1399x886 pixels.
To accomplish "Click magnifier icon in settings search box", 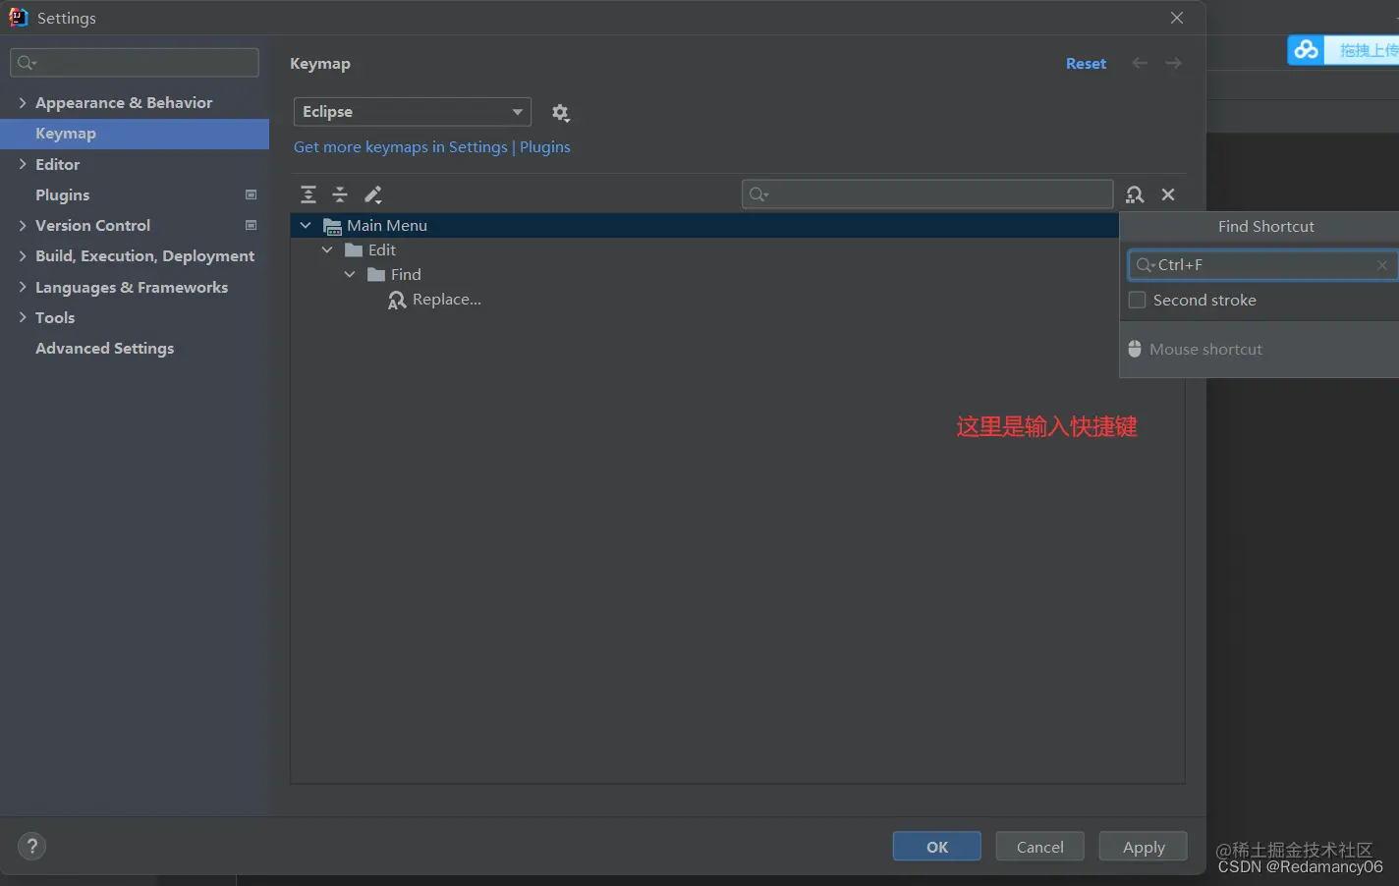I will point(27,63).
